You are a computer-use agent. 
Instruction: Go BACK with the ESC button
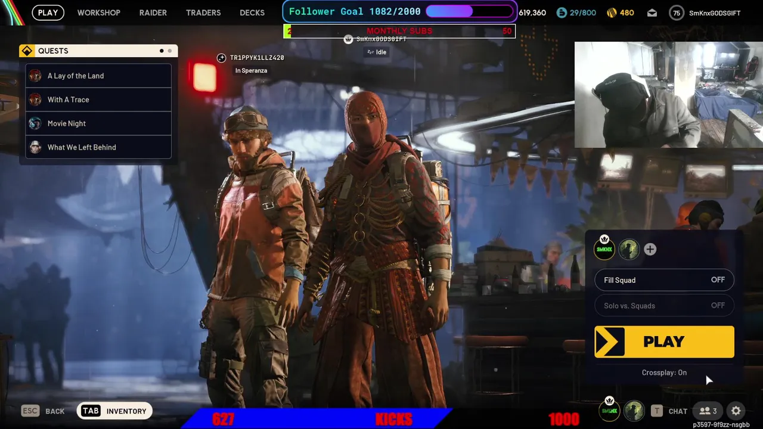[43, 411]
